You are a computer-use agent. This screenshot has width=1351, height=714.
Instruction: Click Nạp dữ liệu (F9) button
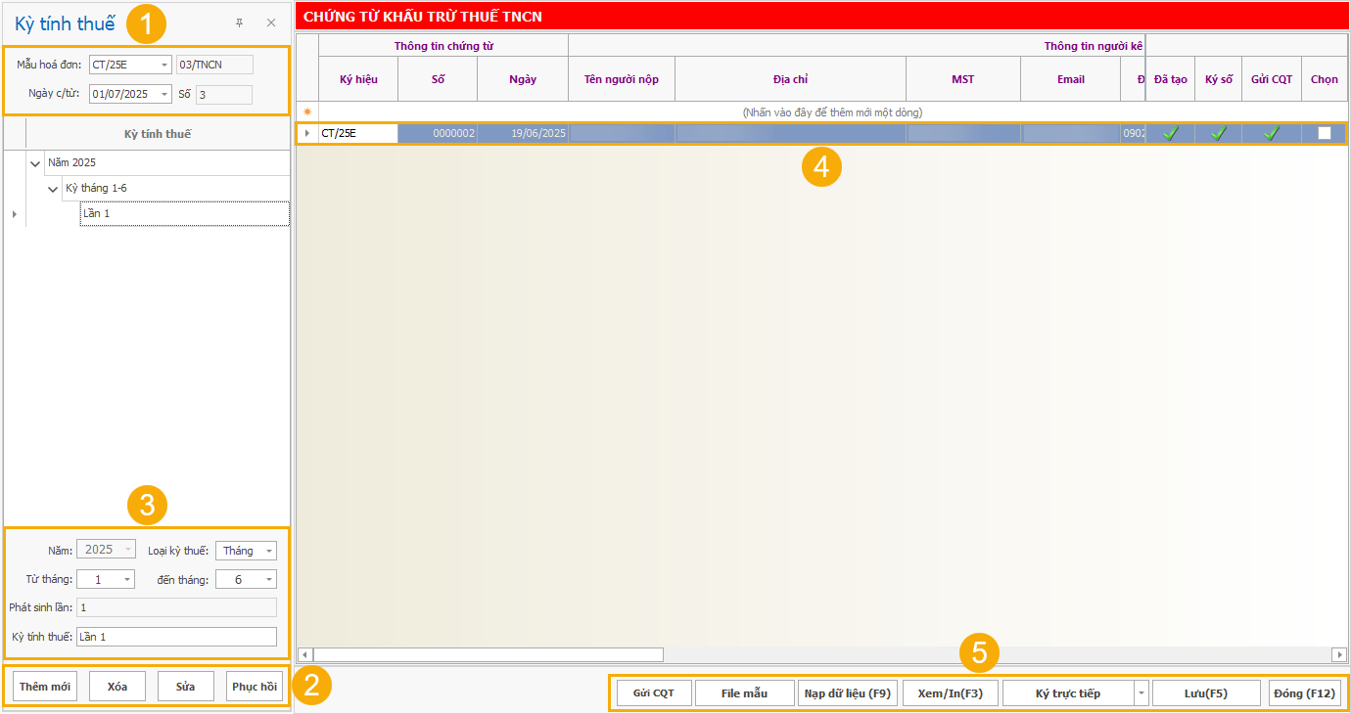pyautogui.click(x=848, y=693)
